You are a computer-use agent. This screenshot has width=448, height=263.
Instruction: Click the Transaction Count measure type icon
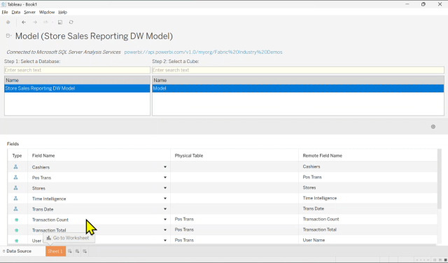(16, 220)
